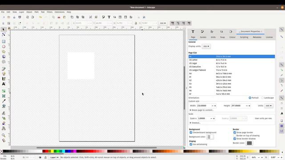Increase page Width with plus button
Screen dimensions: 285x160
[215, 106]
